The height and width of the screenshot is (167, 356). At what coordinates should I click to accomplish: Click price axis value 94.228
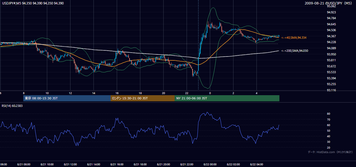(331, 42)
